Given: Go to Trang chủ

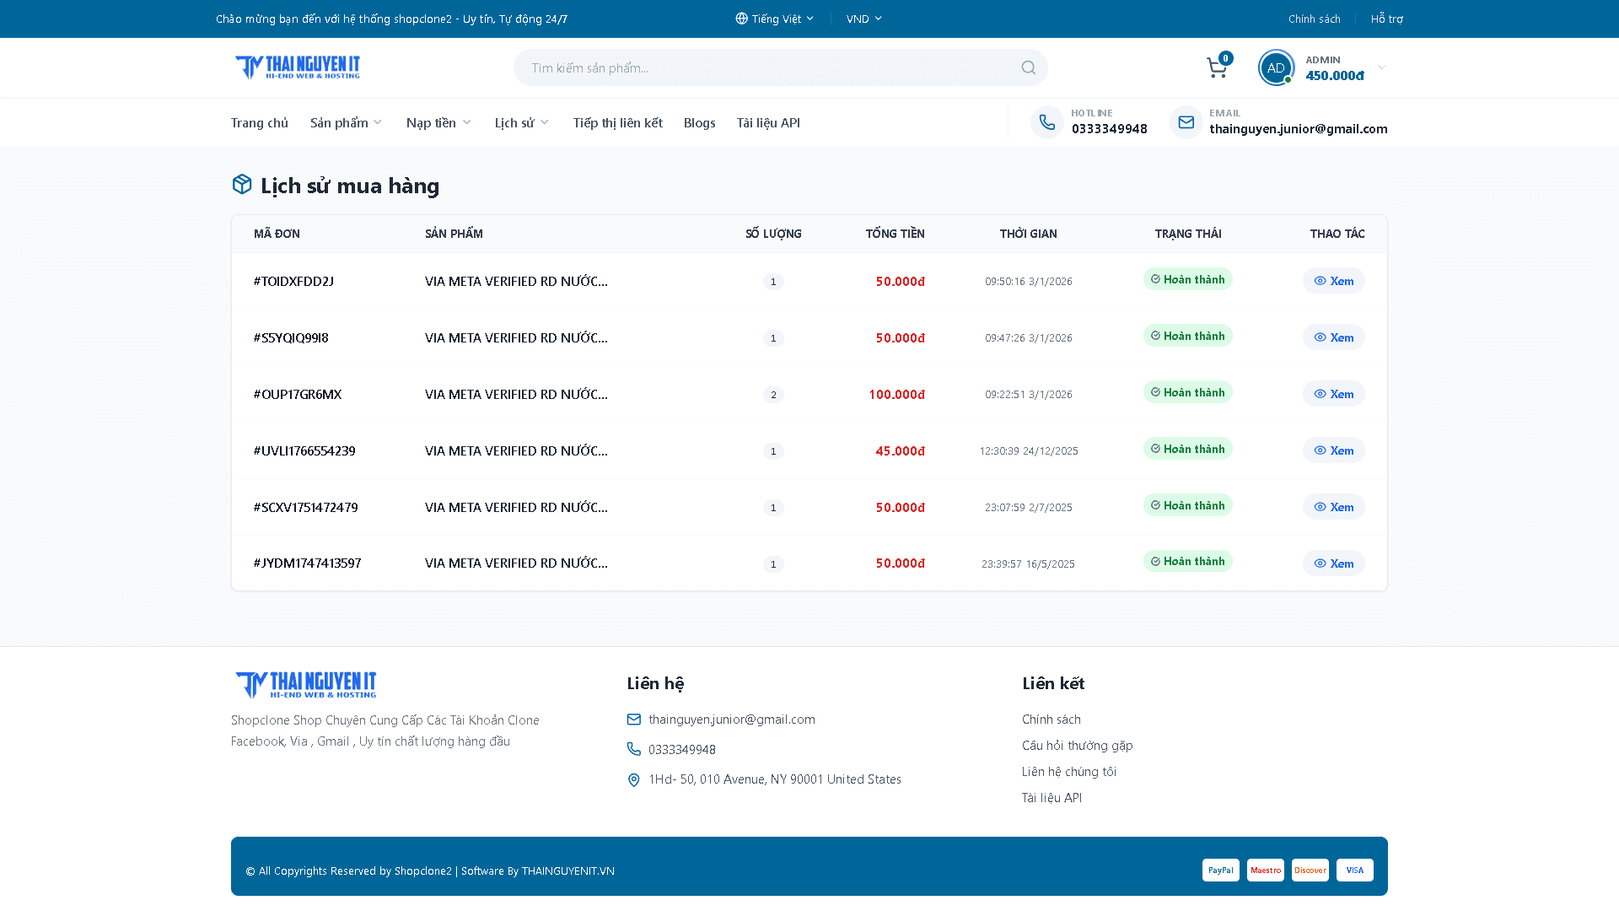Looking at the screenshot, I should tap(260, 123).
